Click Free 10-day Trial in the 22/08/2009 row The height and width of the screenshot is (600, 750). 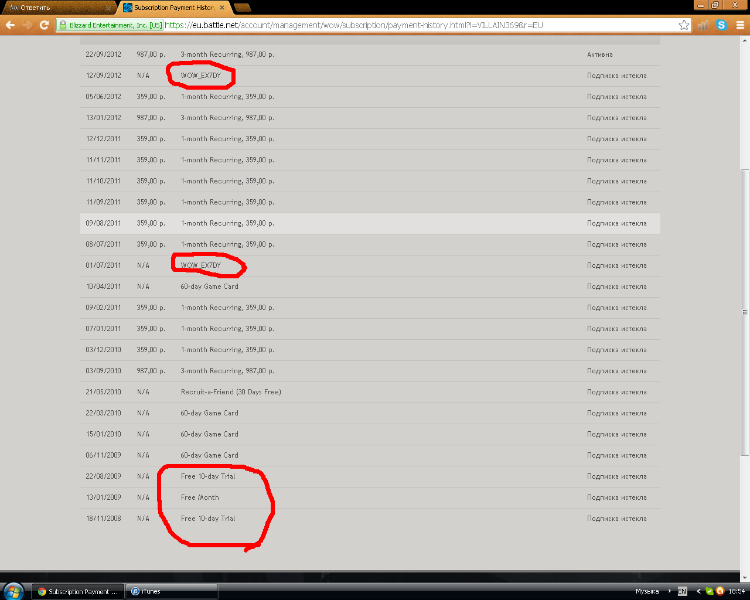(x=208, y=476)
